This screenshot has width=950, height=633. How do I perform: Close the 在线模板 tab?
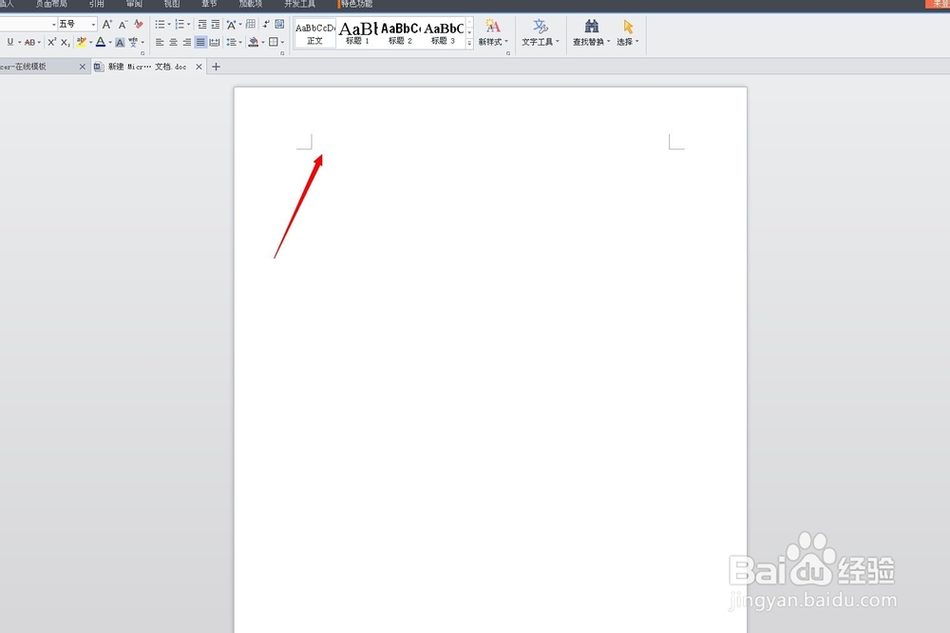(x=83, y=67)
